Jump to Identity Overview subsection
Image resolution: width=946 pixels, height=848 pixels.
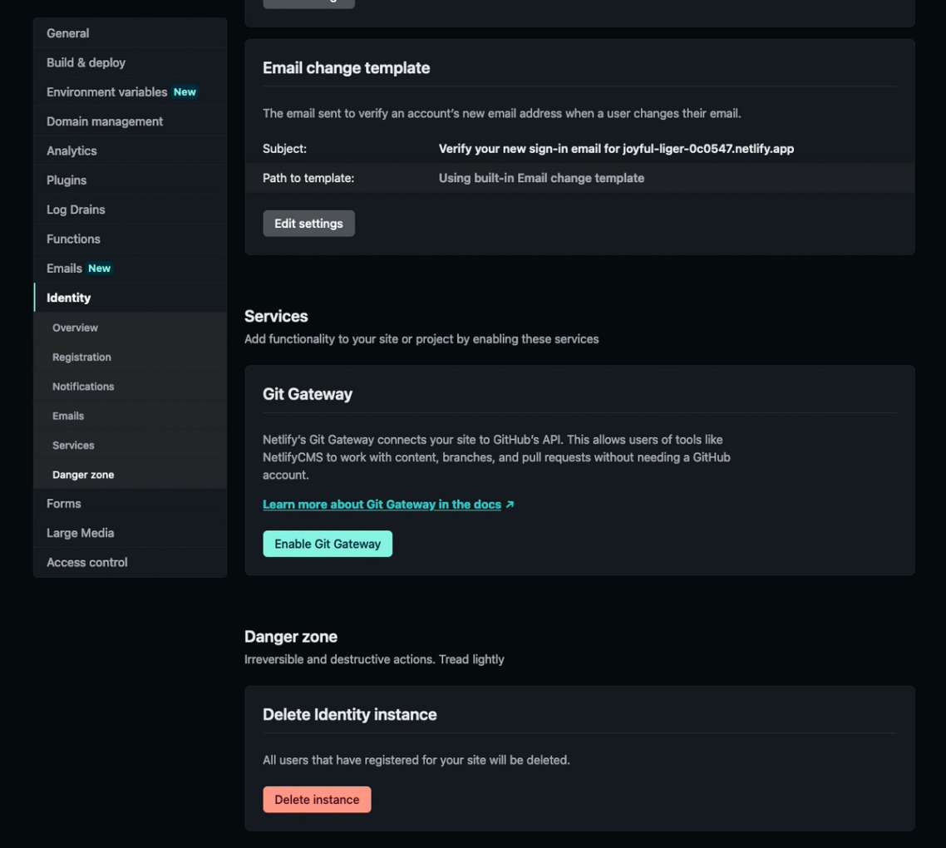(x=130, y=328)
